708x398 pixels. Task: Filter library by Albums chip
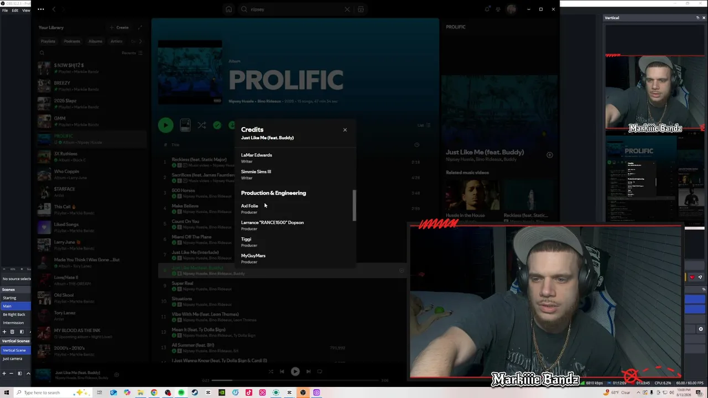pyautogui.click(x=96, y=41)
